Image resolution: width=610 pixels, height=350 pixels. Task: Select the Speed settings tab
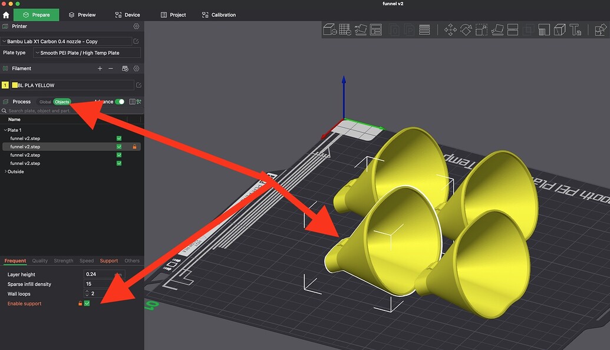pyautogui.click(x=87, y=260)
